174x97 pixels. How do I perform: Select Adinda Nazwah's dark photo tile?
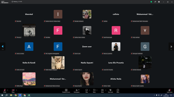(145, 63)
